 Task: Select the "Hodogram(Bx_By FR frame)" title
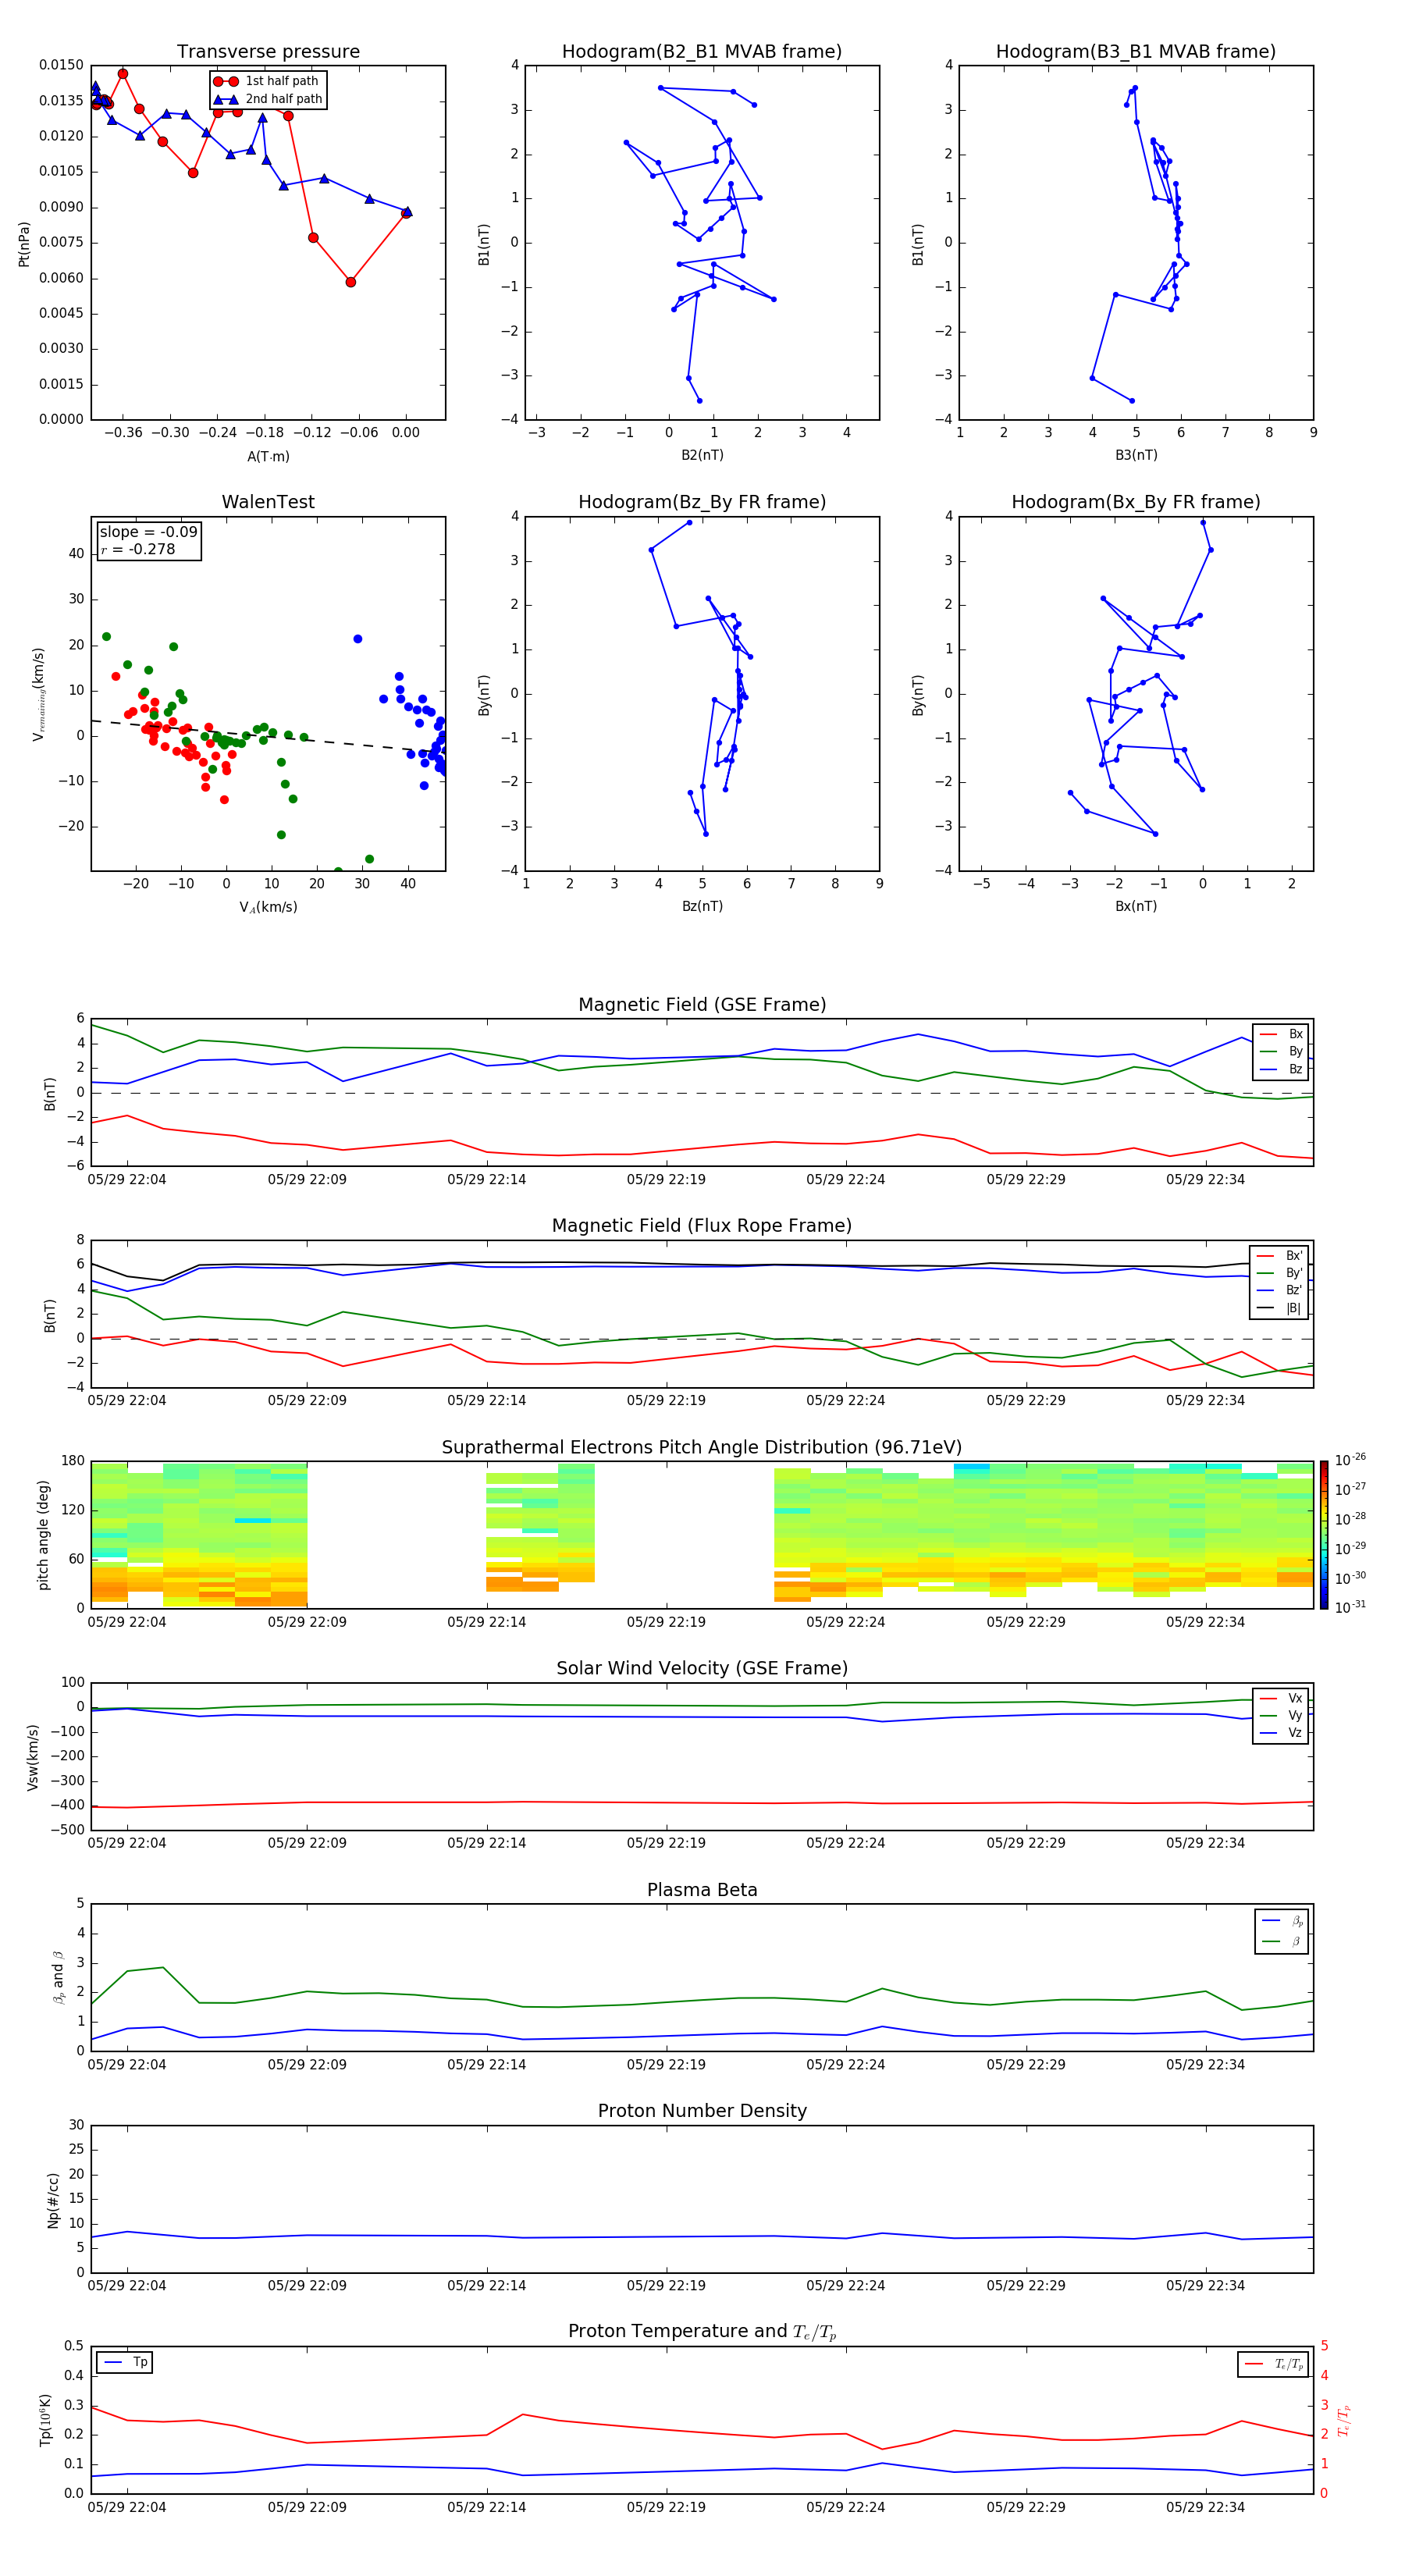(1136, 502)
